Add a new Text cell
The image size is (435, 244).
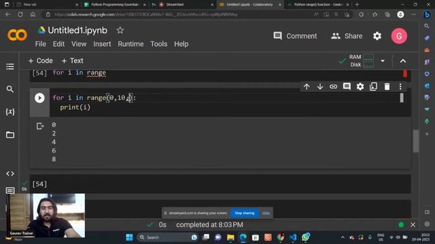pyautogui.click(x=72, y=60)
